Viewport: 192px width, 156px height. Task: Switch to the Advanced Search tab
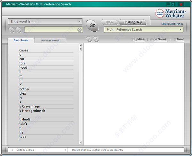[50, 41]
